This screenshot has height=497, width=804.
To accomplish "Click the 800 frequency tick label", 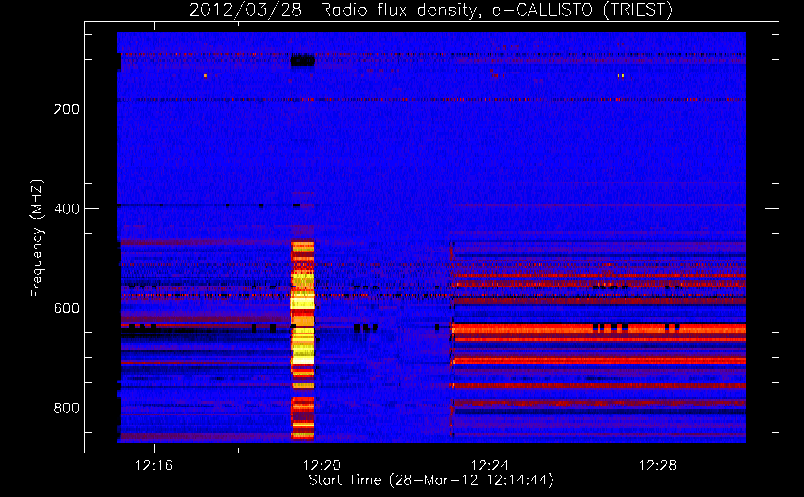I will [67, 408].
